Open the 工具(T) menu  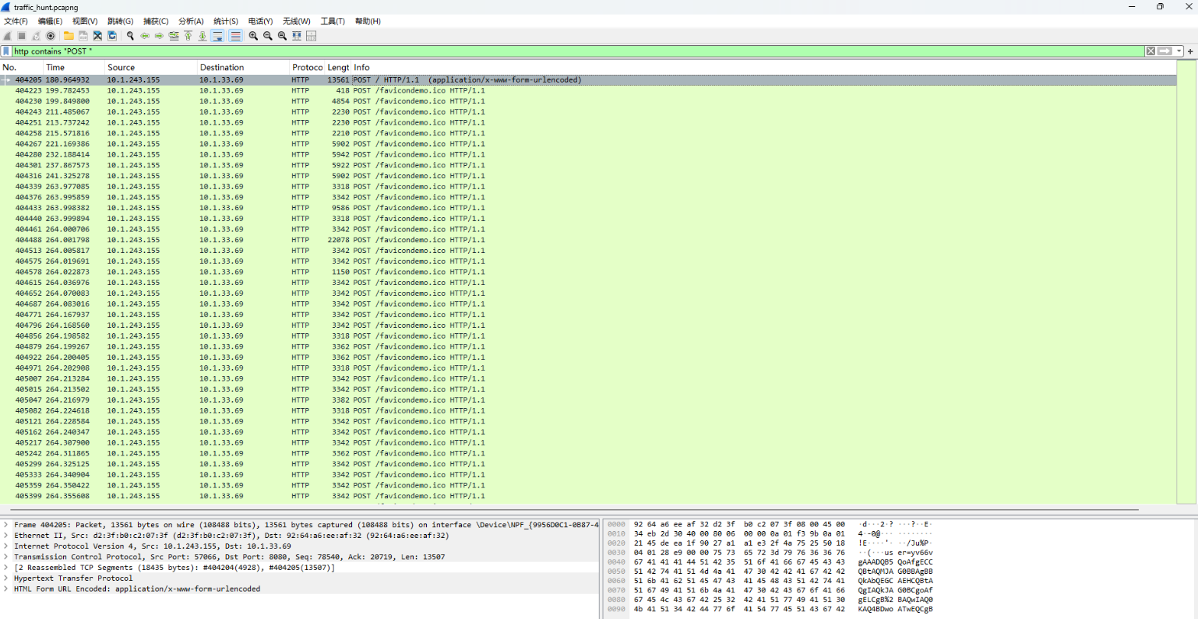[333, 21]
